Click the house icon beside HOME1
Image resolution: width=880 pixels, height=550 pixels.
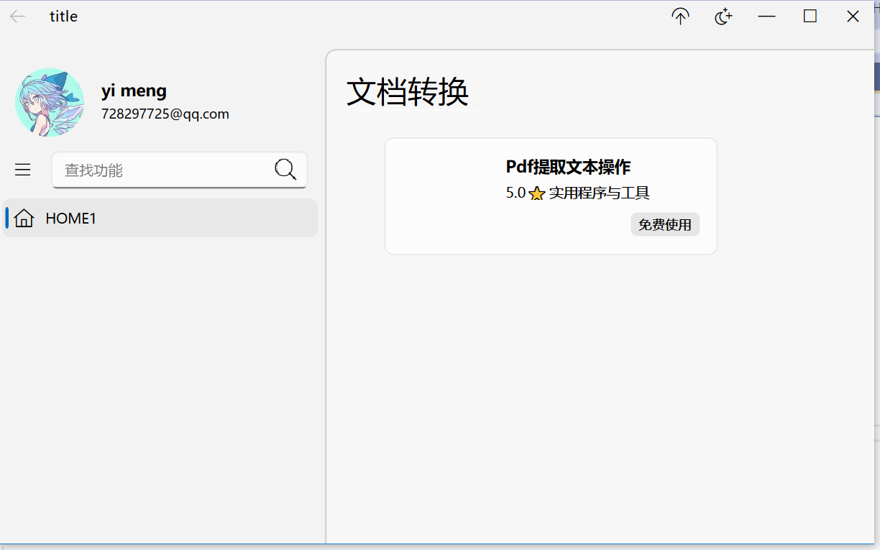24,218
